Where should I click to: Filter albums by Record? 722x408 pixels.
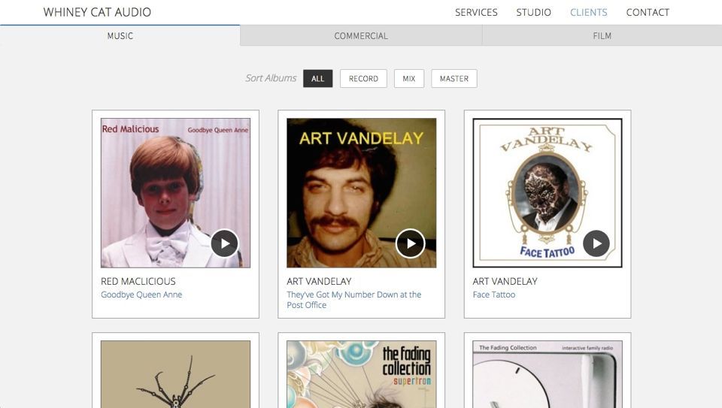coord(363,79)
